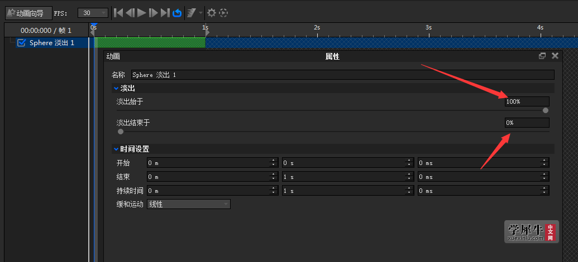Click the 淡出结束于 label

[x=133, y=123]
